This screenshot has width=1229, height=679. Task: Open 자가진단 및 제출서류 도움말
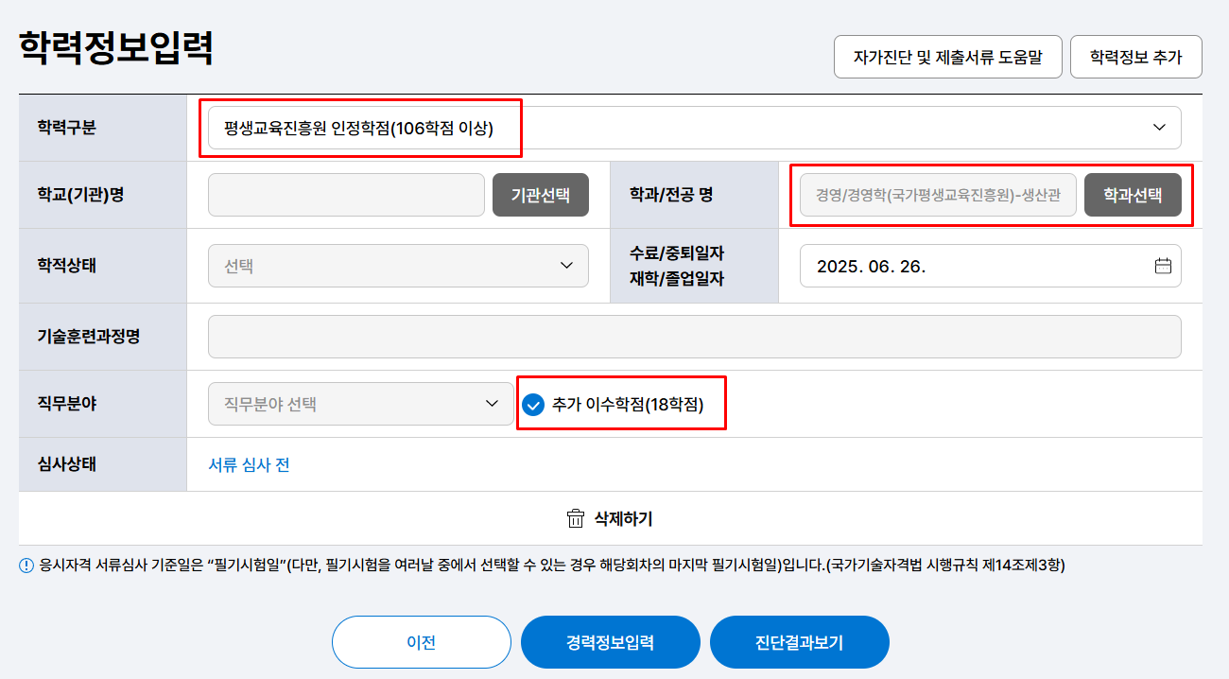tap(947, 57)
